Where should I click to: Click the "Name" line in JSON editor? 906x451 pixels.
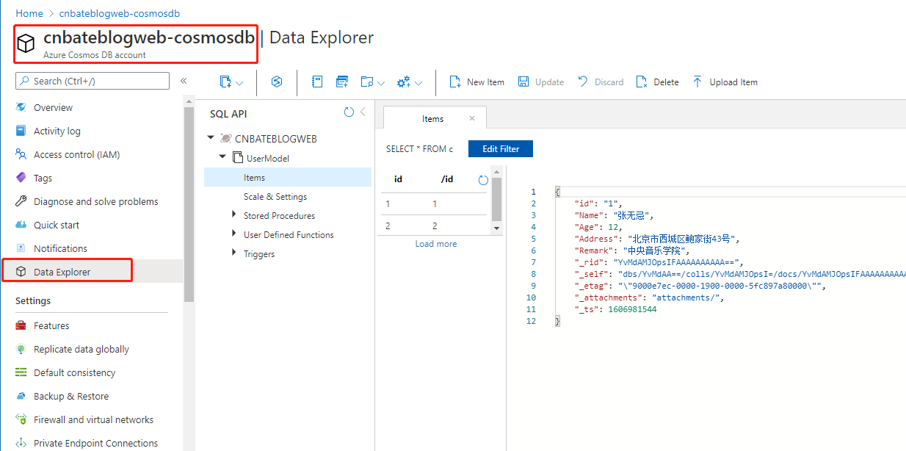click(x=614, y=215)
